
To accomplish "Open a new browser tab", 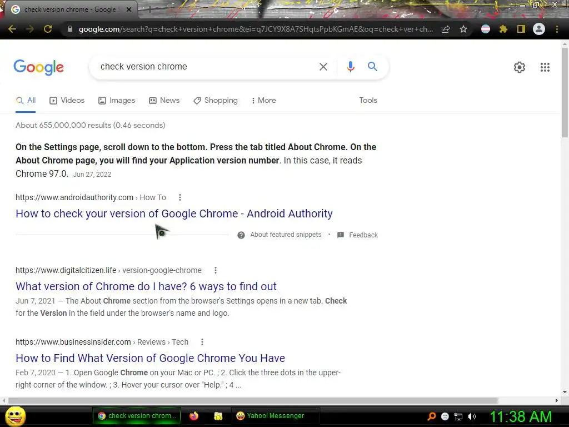I will point(149,10).
